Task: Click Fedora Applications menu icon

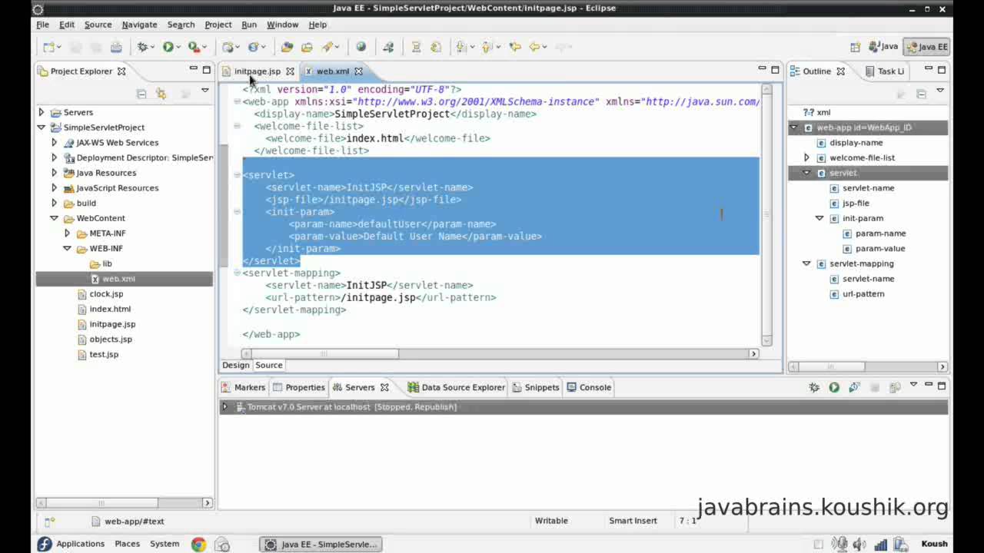Action: pyautogui.click(x=44, y=545)
